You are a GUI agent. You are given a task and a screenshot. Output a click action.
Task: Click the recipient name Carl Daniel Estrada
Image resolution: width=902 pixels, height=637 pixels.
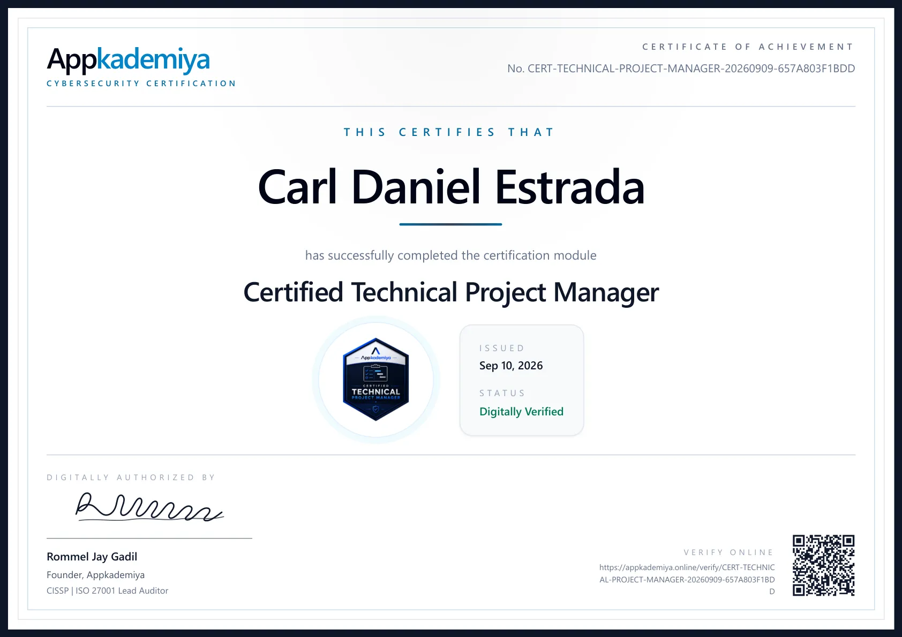pyautogui.click(x=451, y=187)
